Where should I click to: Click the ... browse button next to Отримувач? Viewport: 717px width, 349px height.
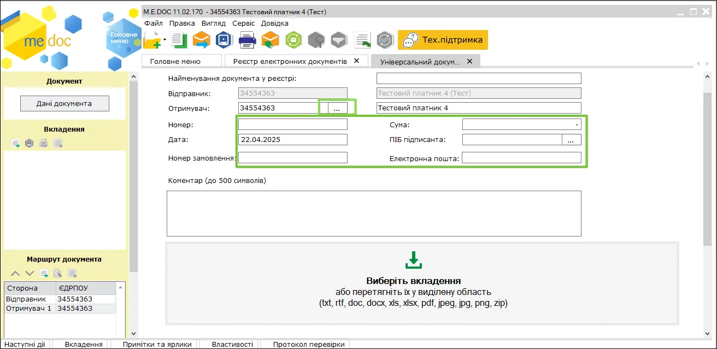pyautogui.click(x=337, y=108)
